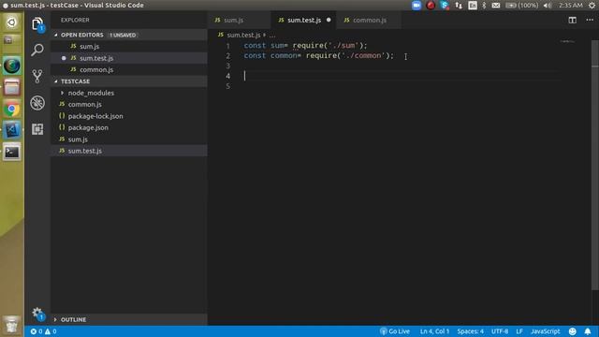599x337 pixels.
Task: Open the battery indicator menu
Action: pyautogui.click(x=522, y=6)
